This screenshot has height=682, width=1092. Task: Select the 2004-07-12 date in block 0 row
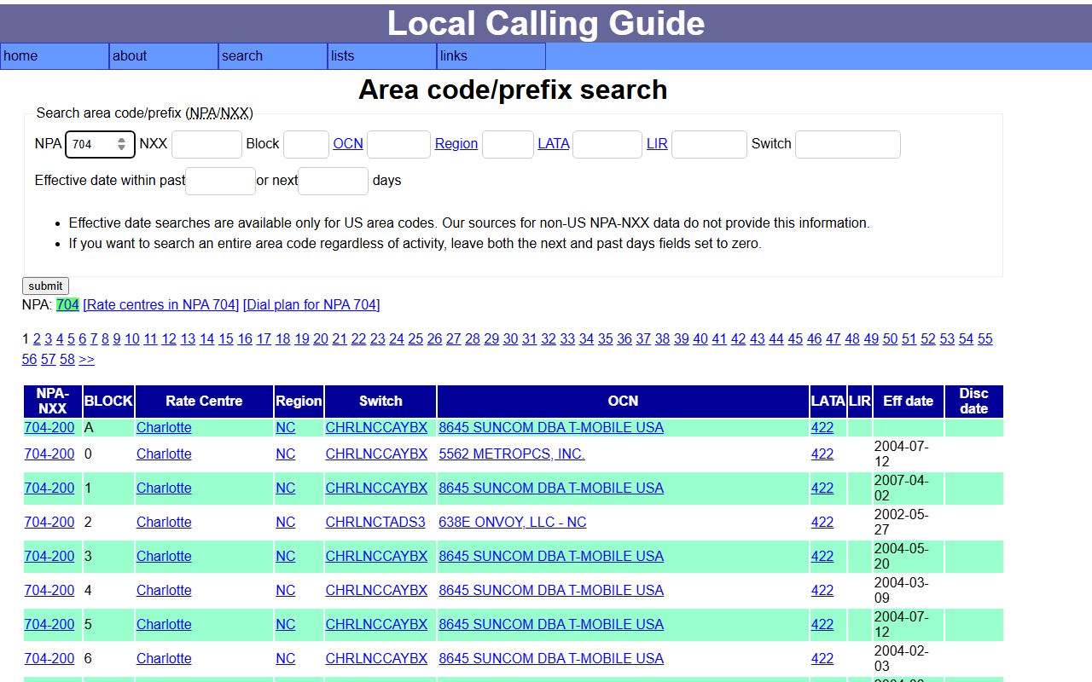902,454
